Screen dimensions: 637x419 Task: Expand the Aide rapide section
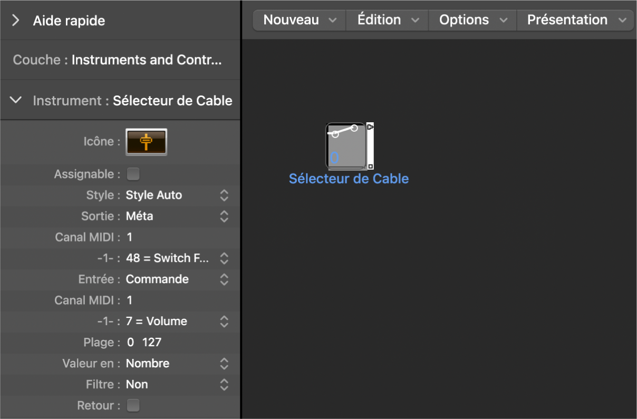(16, 21)
